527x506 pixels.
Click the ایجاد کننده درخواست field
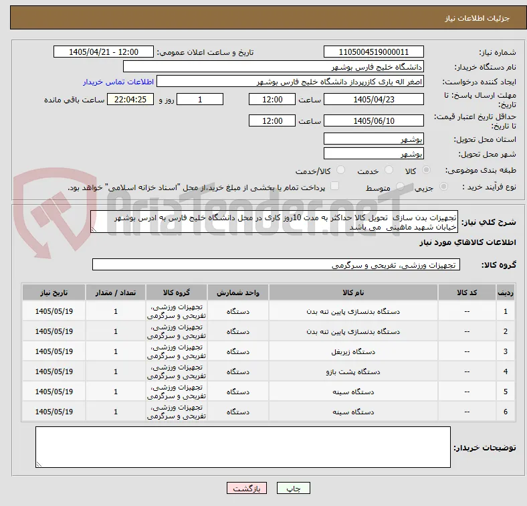290,82
